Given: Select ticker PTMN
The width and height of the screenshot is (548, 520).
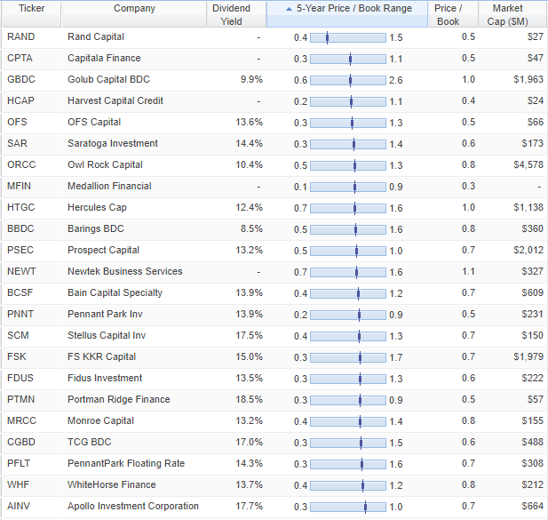Looking at the screenshot, I should coord(21,399).
